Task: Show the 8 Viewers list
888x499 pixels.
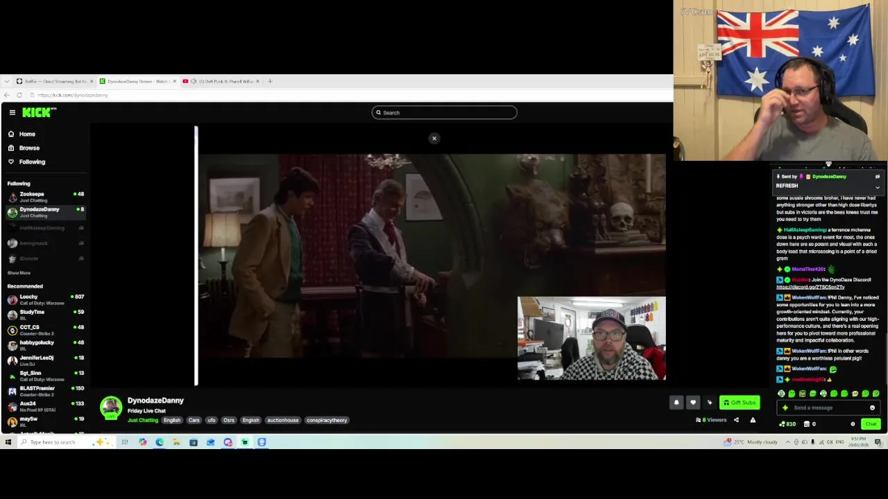Action: coord(711,420)
